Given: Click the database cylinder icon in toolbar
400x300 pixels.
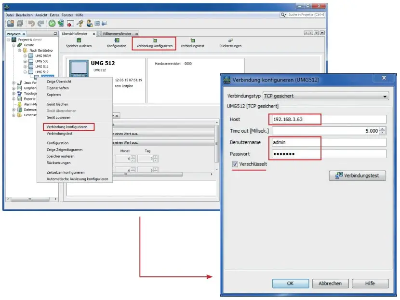Looking at the screenshot, I should coord(61,24).
